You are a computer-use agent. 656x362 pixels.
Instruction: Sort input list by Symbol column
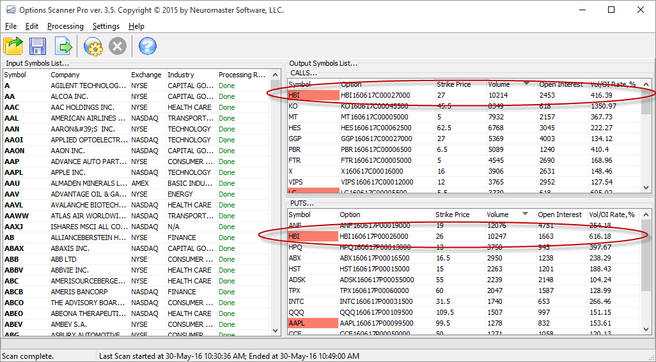pyautogui.click(x=26, y=75)
